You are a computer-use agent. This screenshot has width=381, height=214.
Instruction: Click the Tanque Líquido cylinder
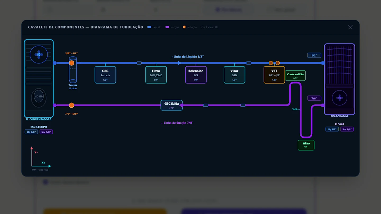tap(73, 69)
